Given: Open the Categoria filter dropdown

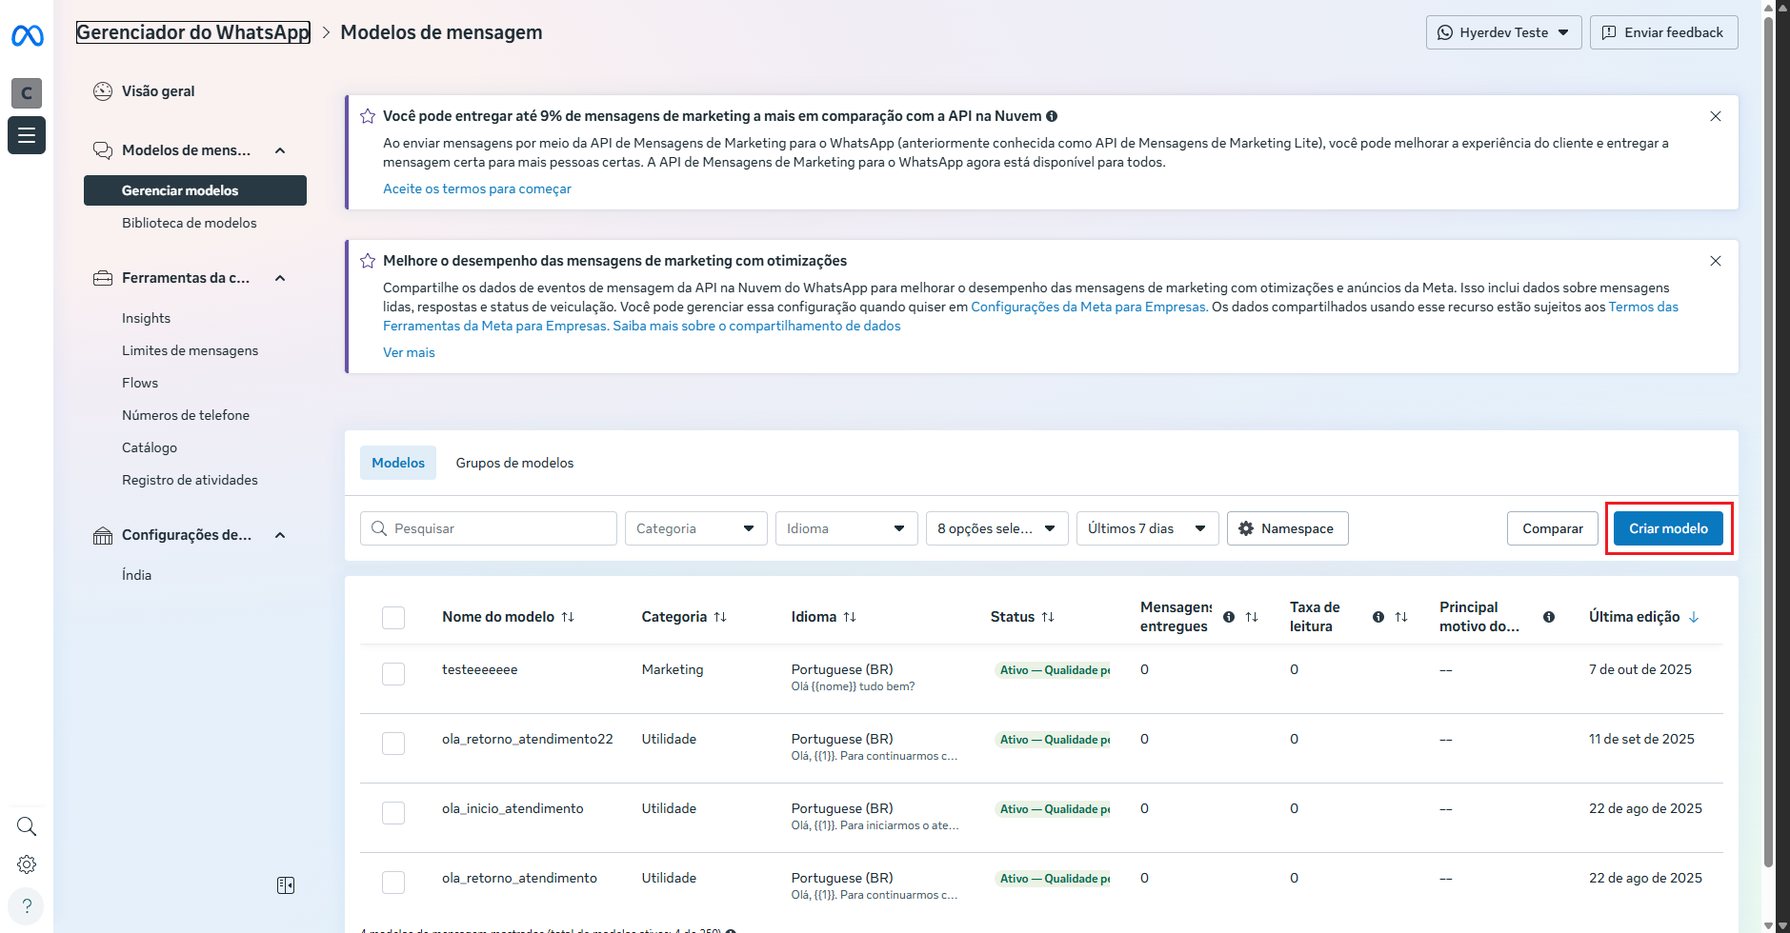Looking at the screenshot, I should coord(695,528).
